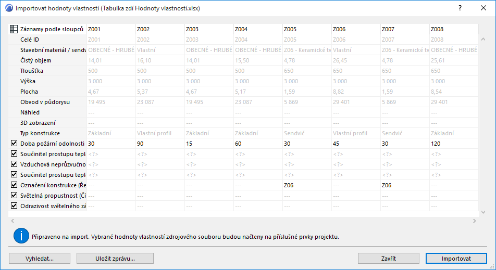Screen dimensions: 496x270
Task: Select the Z008 column header
Action: tap(454, 29)
